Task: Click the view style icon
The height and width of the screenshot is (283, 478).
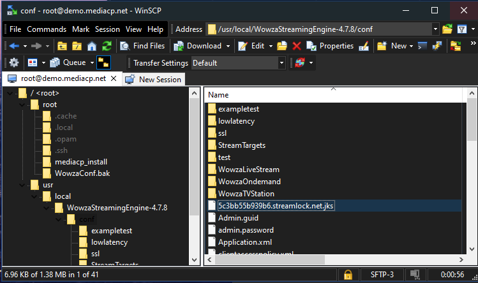Action: click(33, 62)
